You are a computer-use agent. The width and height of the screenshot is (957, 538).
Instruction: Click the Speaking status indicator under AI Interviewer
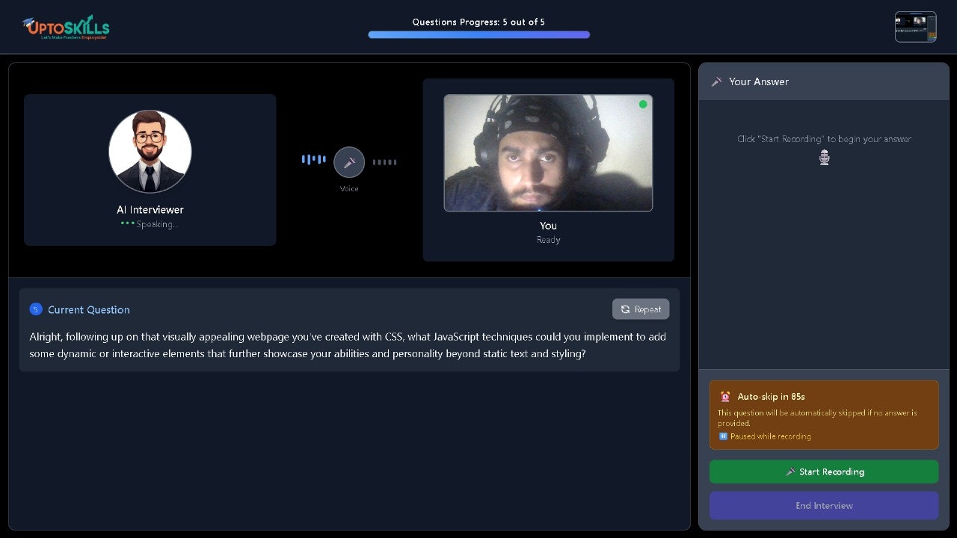[150, 223]
